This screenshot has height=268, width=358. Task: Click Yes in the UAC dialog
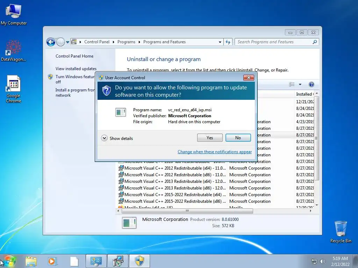click(210, 137)
